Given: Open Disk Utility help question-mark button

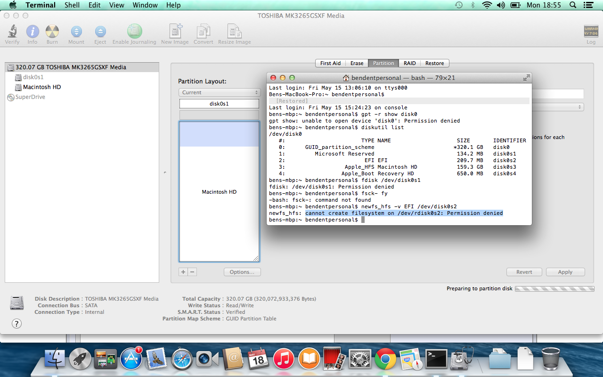Looking at the screenshot, I should coord(16,323).
